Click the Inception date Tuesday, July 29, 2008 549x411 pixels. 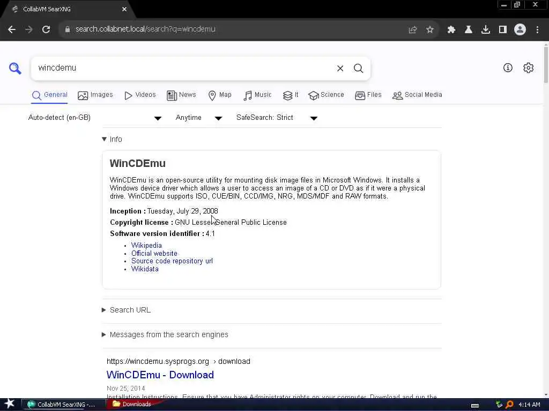click(x=182, y=211)
